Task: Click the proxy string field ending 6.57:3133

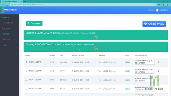Action: coord(144,62)
